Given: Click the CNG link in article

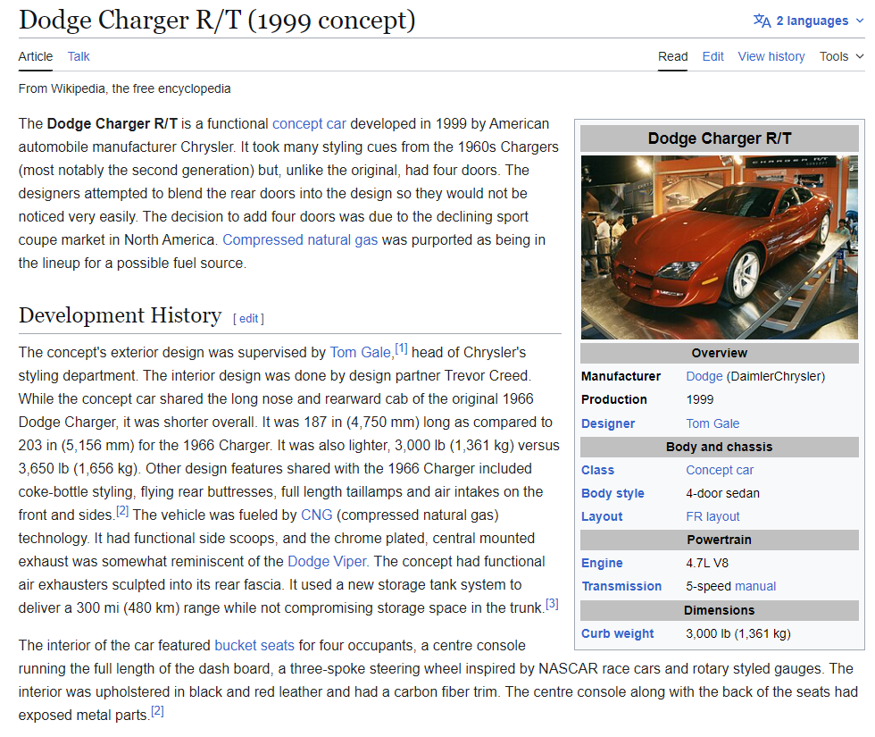Looking at the screenshot, I should 316,515.
